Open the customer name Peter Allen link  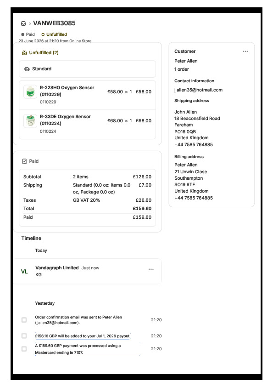[186, 61]
